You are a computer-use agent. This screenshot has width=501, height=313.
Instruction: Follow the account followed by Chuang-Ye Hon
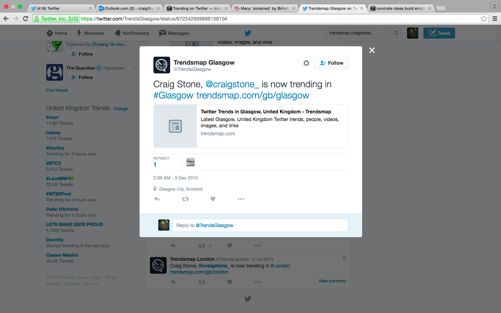[x=82, y=54]
